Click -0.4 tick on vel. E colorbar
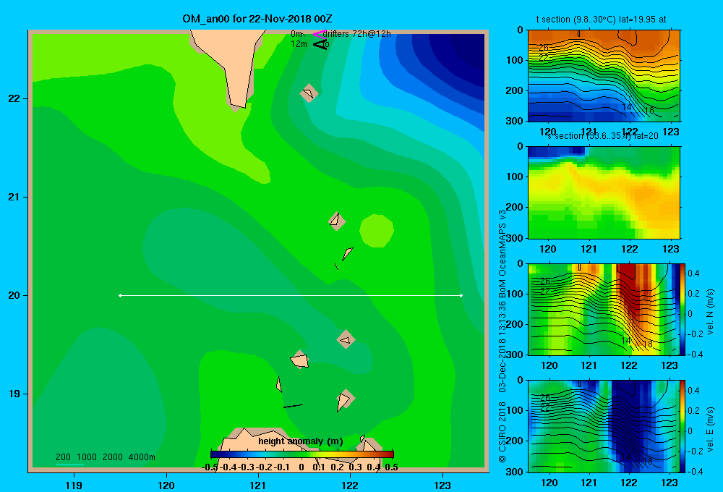Image resolution: width=723 pixels, height=492 pixels. point(693,471)
